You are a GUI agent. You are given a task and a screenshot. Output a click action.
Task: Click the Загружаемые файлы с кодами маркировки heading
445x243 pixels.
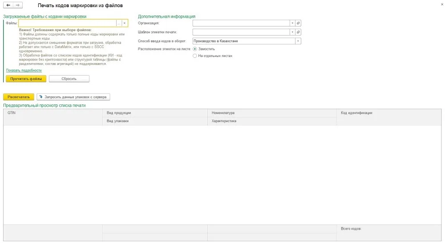pyautogui.click(x=44, y=16)
